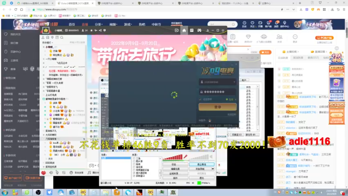Toggle window capture source checkbox (last row)
348x196 pixels.
(134, 176)
